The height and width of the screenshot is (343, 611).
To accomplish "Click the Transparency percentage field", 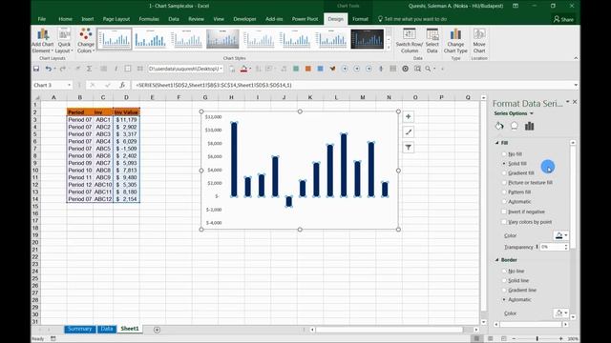I will click(552, 247).
